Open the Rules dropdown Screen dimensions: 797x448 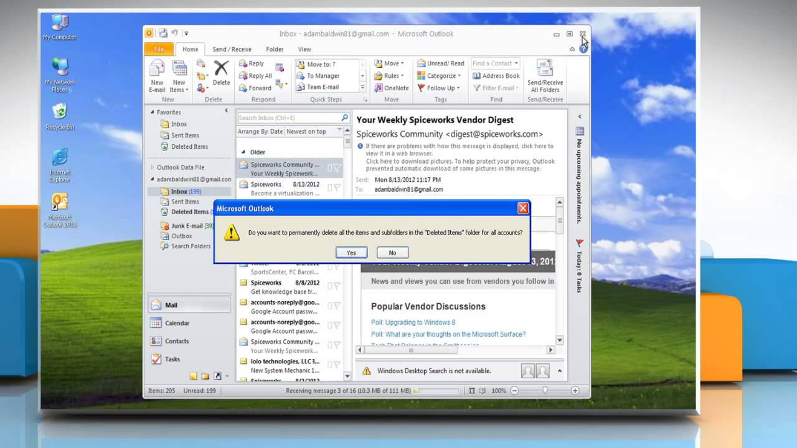pyautogui.click(x=389, y=76)
